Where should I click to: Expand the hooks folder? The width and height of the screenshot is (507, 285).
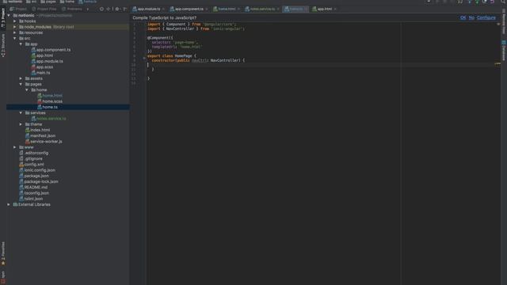tap(15, 21)
